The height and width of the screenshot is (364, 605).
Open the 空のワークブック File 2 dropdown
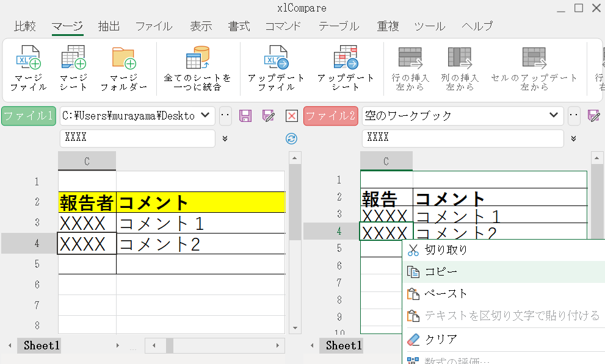tap(554, 115)
